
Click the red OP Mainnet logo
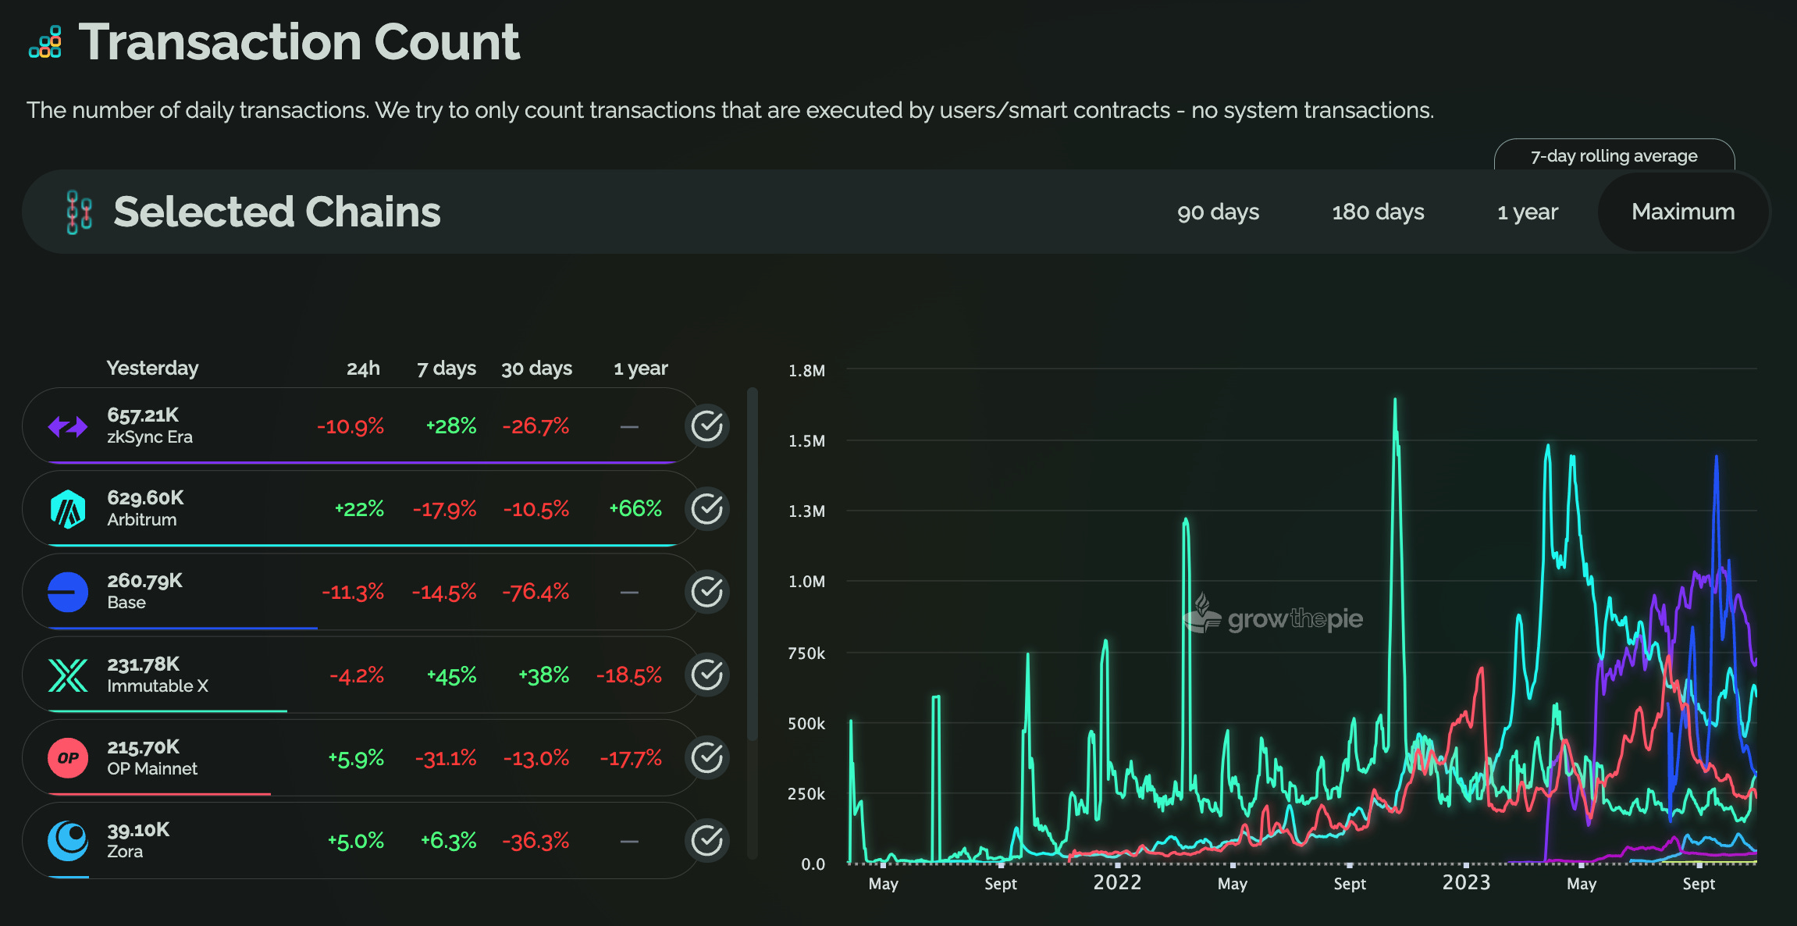point(68,758)
